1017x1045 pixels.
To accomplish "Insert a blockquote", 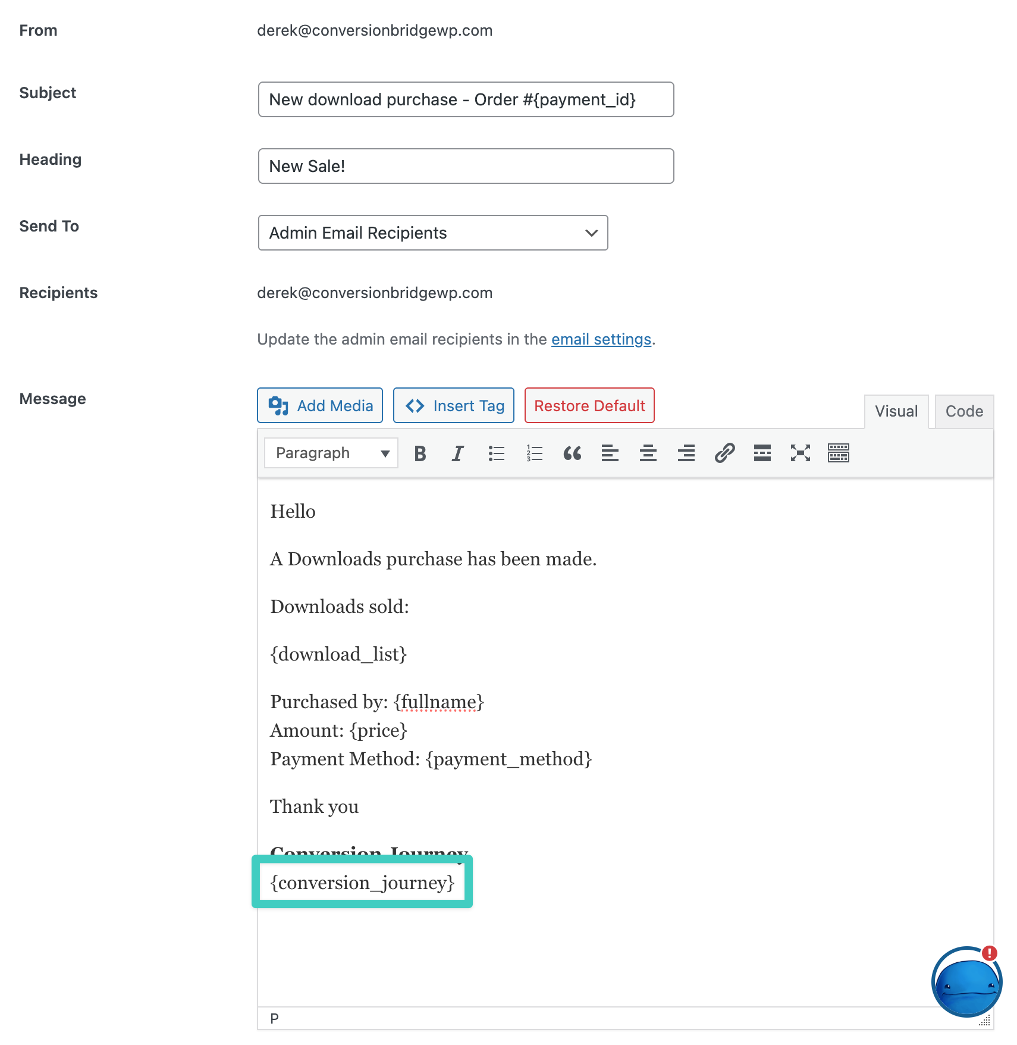I will (x=573, y=453).
